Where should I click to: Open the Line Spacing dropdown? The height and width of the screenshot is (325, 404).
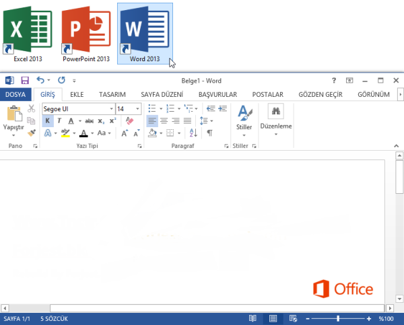point(206,120)
